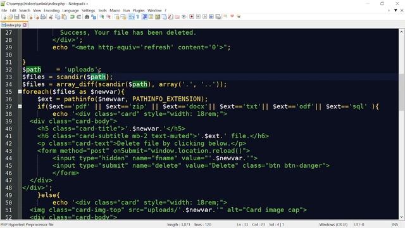
Task: Open the Settings menu
Action: 89,10
